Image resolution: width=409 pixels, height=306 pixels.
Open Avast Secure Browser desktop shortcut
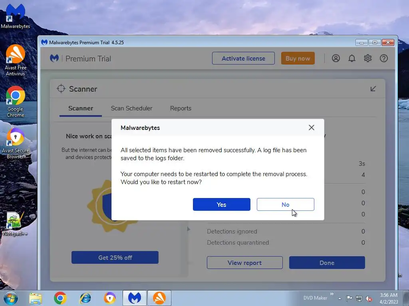coord(16,143)
